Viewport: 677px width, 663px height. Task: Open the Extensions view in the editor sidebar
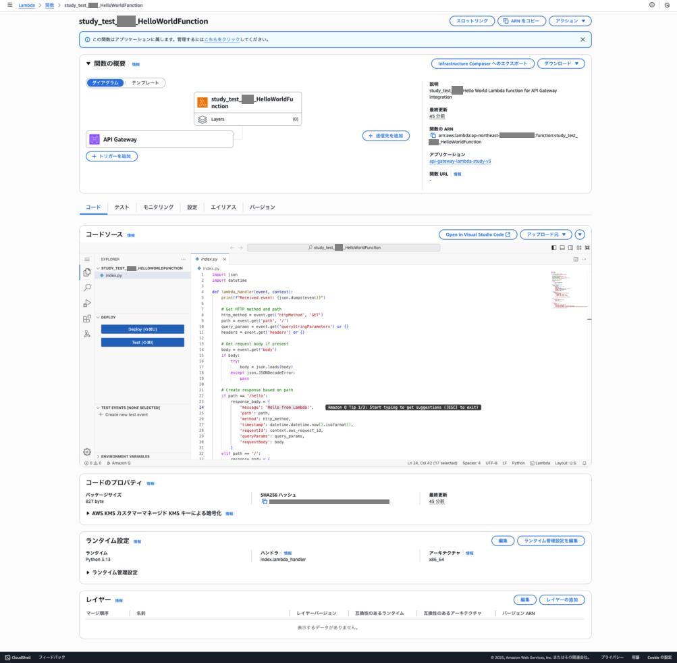[87, 319]
